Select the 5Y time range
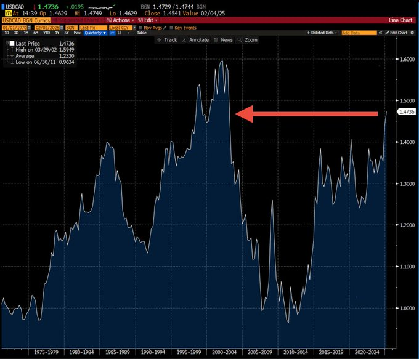419x359 pixels. (x=66, y=33)
